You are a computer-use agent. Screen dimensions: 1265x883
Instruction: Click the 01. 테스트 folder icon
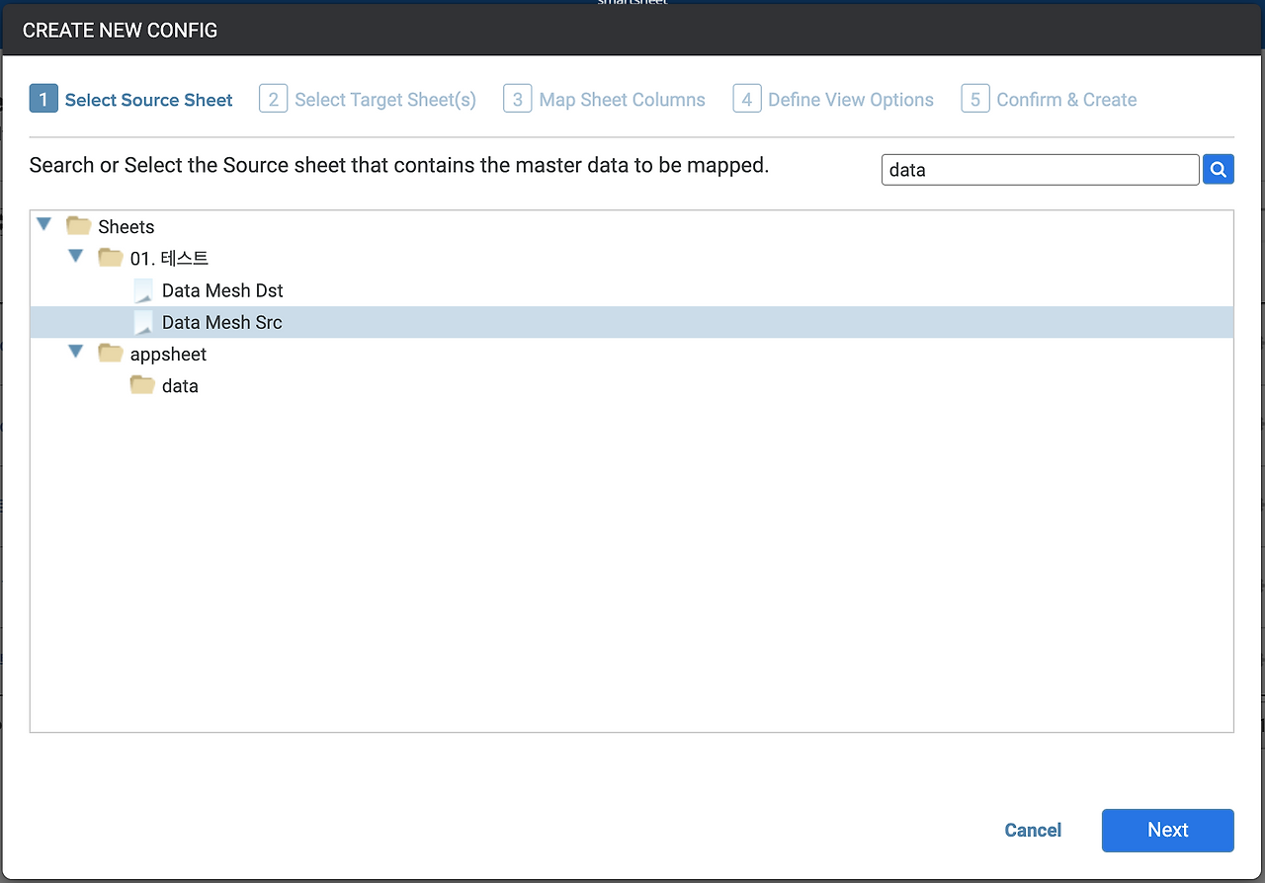[111, 258]
